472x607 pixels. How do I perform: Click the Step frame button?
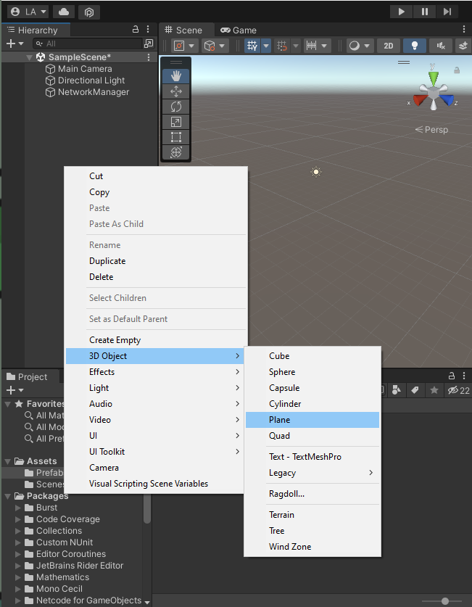tap(447, 12)
